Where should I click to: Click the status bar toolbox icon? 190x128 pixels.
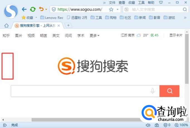click(x=157, y=125)
